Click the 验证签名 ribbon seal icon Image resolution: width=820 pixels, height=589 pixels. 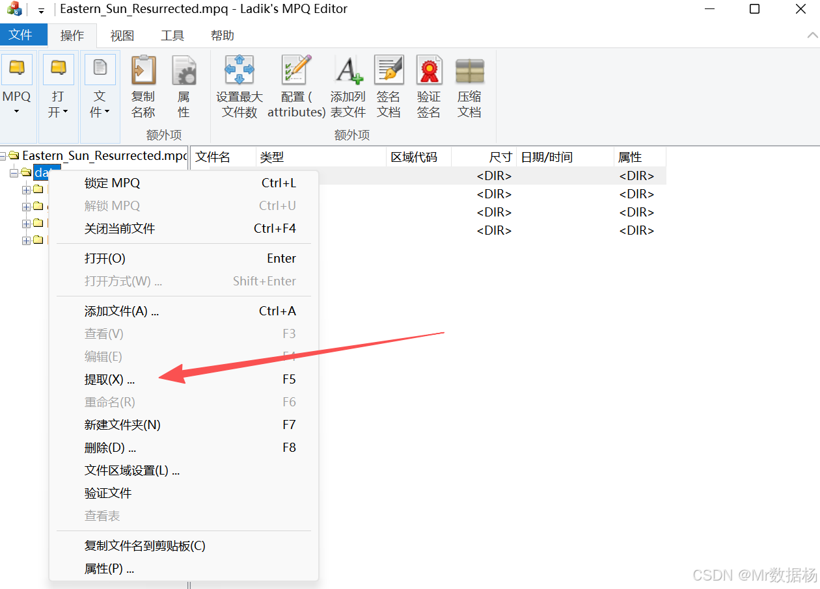tap(429, 70)
